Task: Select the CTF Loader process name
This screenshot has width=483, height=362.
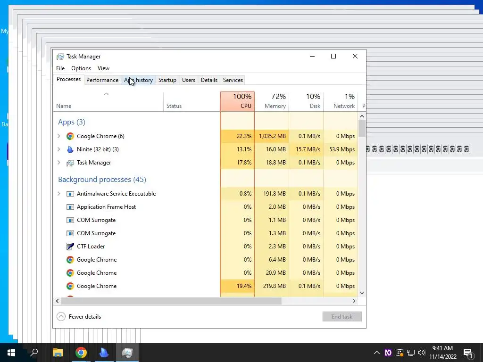Action: coord(91,246)
